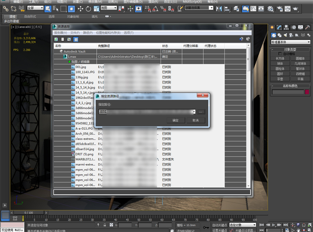Open the Modify command panel tab

pyautogui.click(x=279, y=27)
